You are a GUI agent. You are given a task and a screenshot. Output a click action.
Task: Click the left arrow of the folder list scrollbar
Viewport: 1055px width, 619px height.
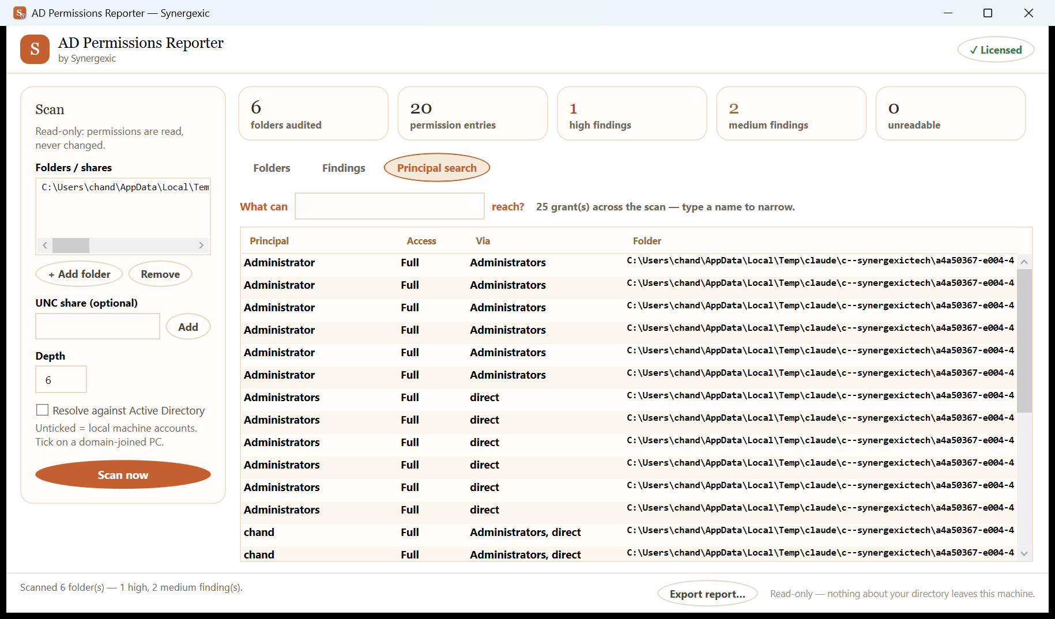click(x=45, y=245)
